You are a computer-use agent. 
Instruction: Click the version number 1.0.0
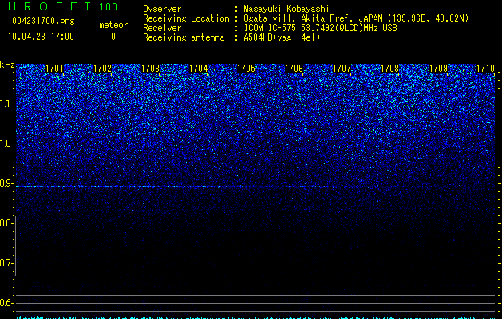(109, 6)
